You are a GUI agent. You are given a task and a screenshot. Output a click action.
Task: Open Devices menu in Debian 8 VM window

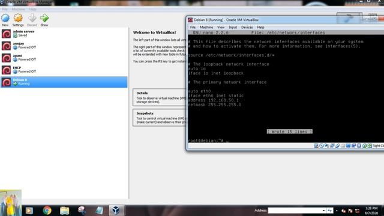[247, 27]
